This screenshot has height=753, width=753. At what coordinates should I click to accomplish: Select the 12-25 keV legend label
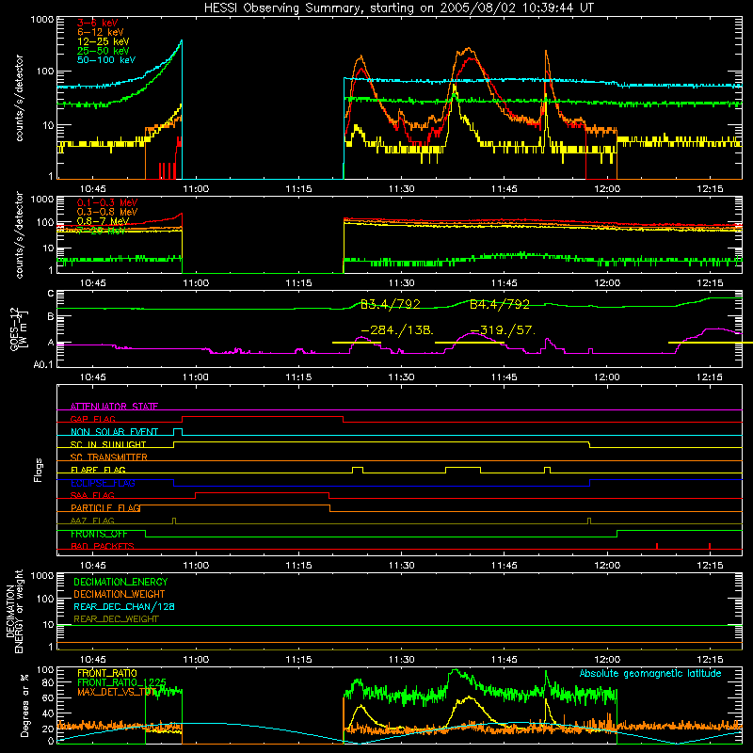[x=104, y=41]
